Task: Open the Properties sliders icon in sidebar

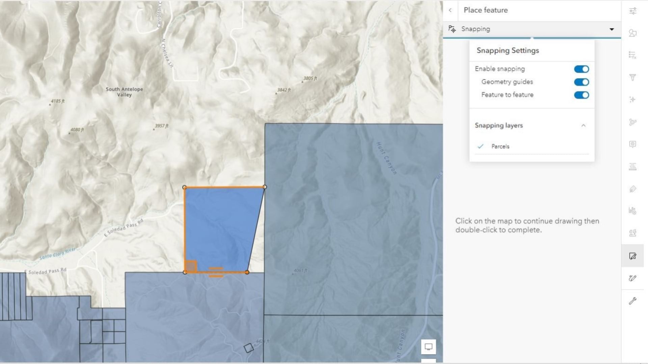Action: tap(633, 11)
